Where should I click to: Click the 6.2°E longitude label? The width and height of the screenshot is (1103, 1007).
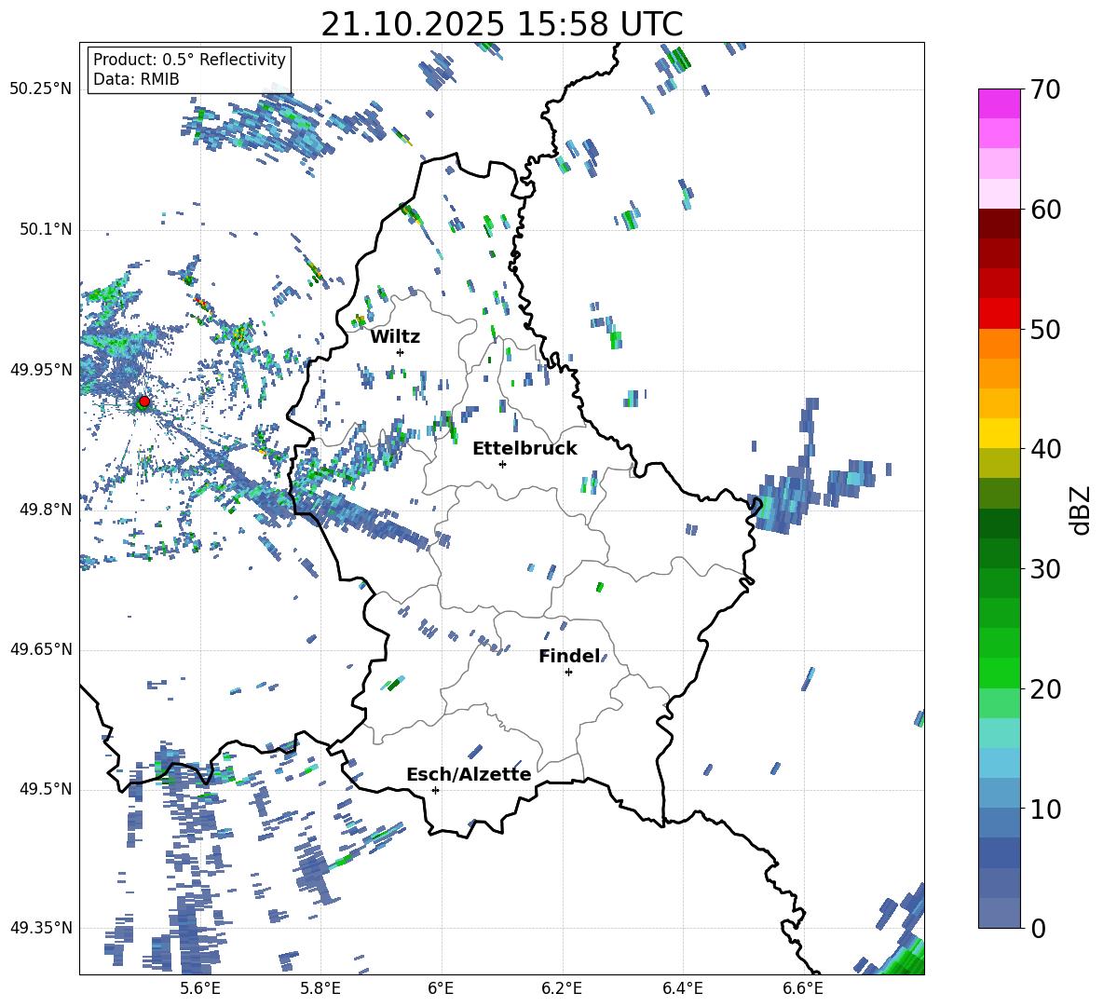[562, 988]
